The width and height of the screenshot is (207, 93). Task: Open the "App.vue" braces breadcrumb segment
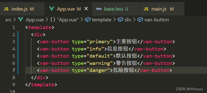tap(68, 20)
